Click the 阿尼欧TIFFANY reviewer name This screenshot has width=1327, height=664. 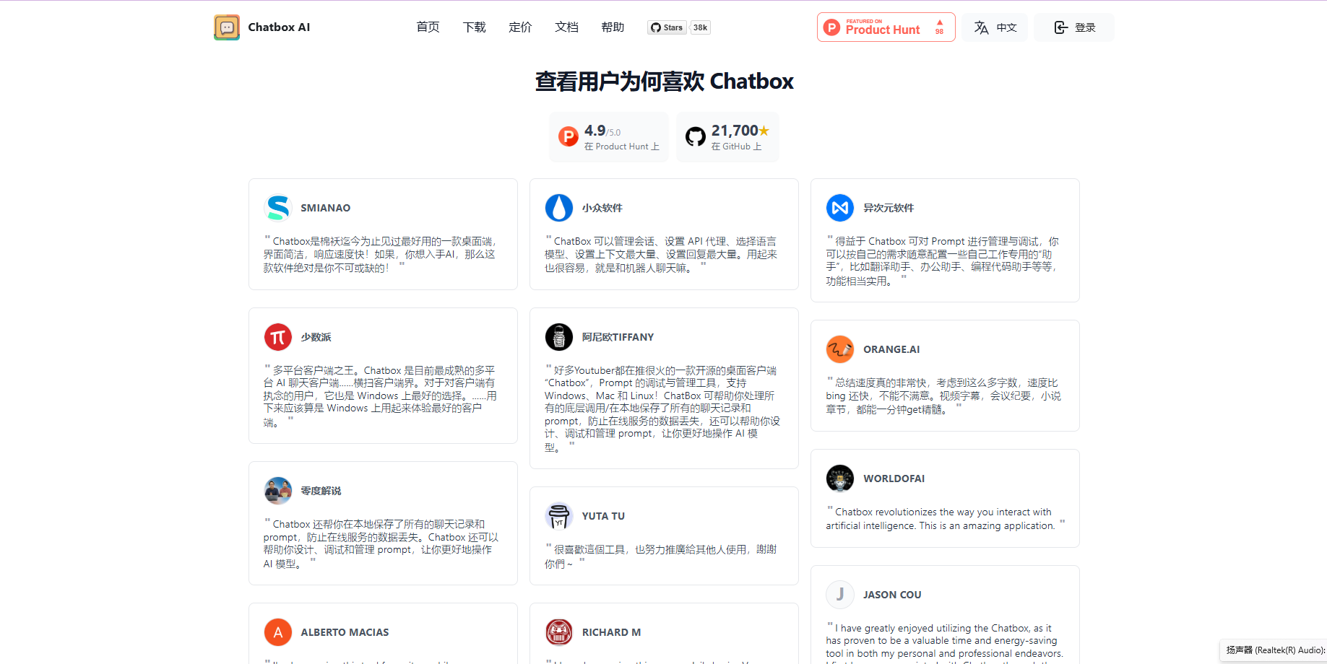(618, 337)
